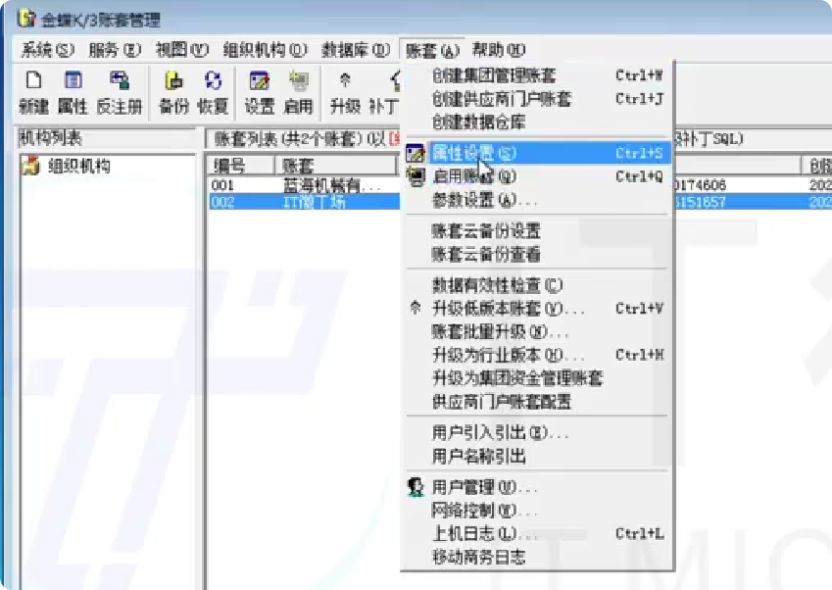Select row 002 IT微工场

[x=304, y=202]
